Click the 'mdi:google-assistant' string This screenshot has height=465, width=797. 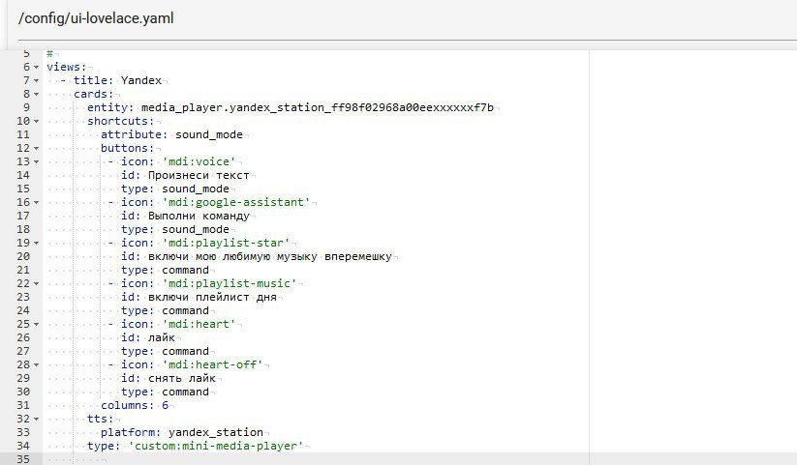click(x=236, y=202)
